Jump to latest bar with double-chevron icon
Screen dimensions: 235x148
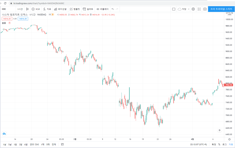click(220, 130)
